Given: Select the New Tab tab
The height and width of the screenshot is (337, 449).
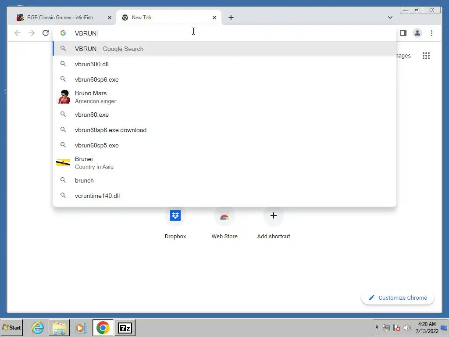Looking at the screenshot, I should tap(169, 18).
